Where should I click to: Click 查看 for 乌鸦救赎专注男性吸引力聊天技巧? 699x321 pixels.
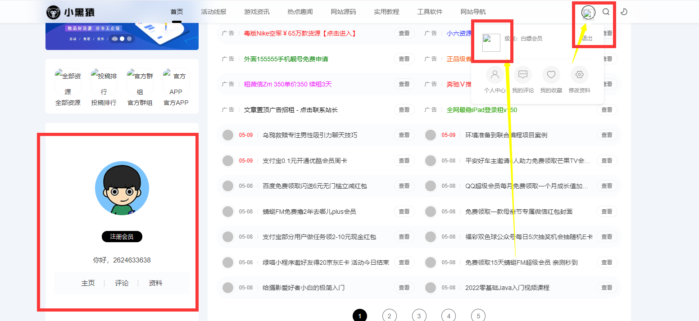[x=404, y=135]
